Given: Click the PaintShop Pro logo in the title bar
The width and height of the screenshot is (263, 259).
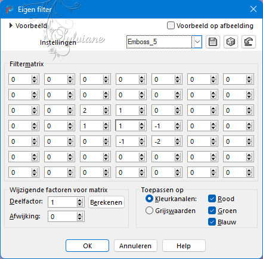Looking at the screenshot, I should (x=9, y=10).
